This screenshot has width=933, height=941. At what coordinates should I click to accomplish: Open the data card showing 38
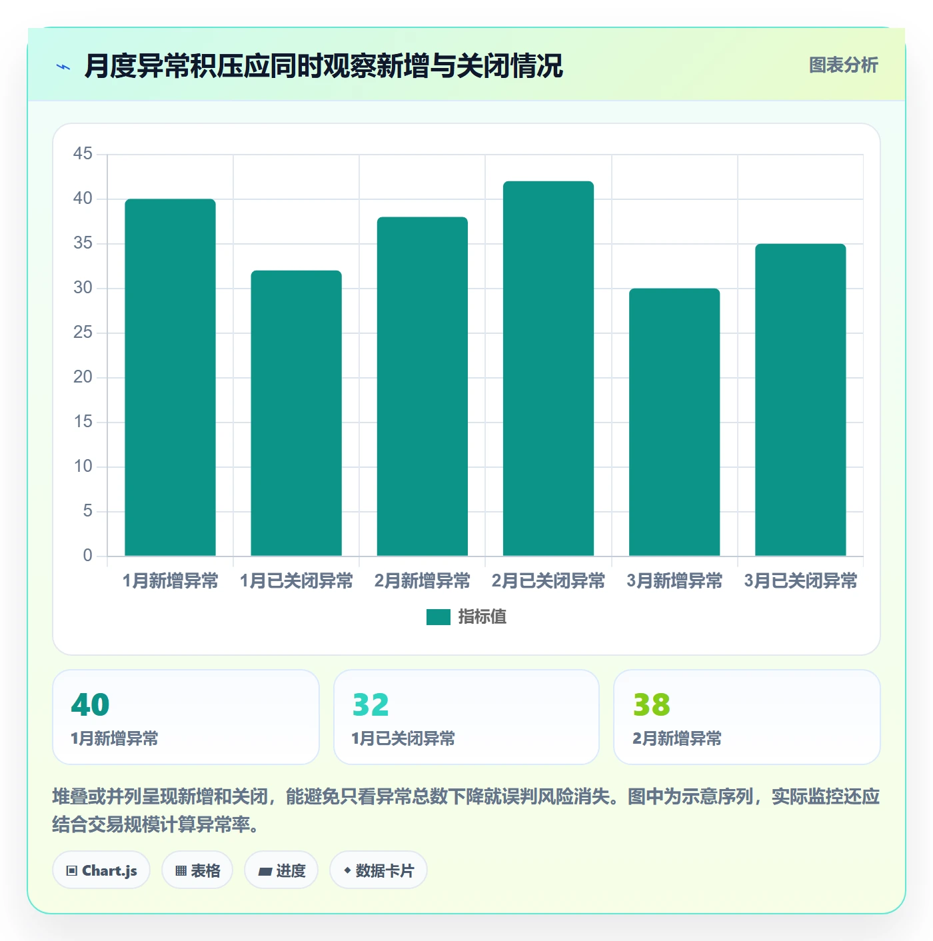[x=747, y=717]
